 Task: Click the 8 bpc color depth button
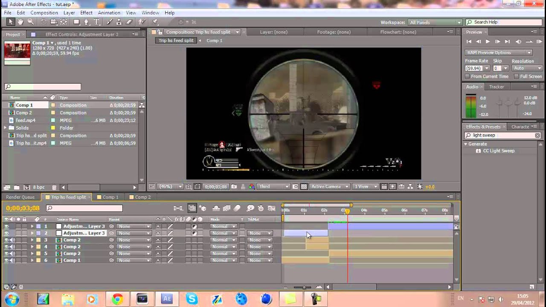[x=39, y=187]
